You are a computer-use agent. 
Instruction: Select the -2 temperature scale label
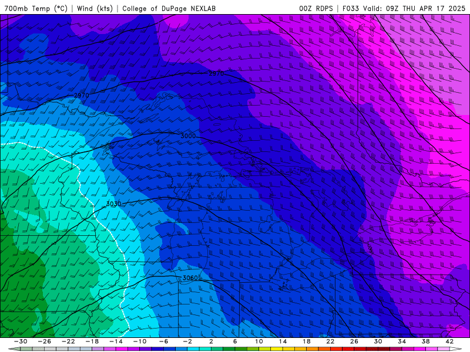[187, 341]
